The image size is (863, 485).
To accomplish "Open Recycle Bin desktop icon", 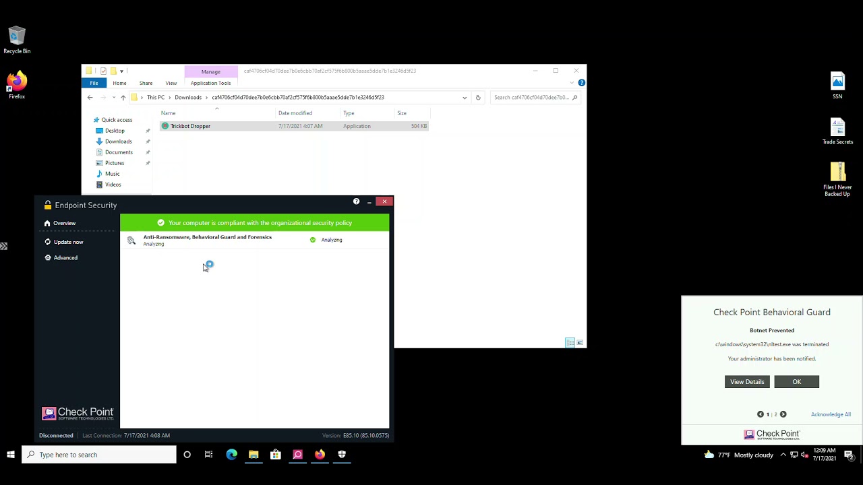I will 17,40.
